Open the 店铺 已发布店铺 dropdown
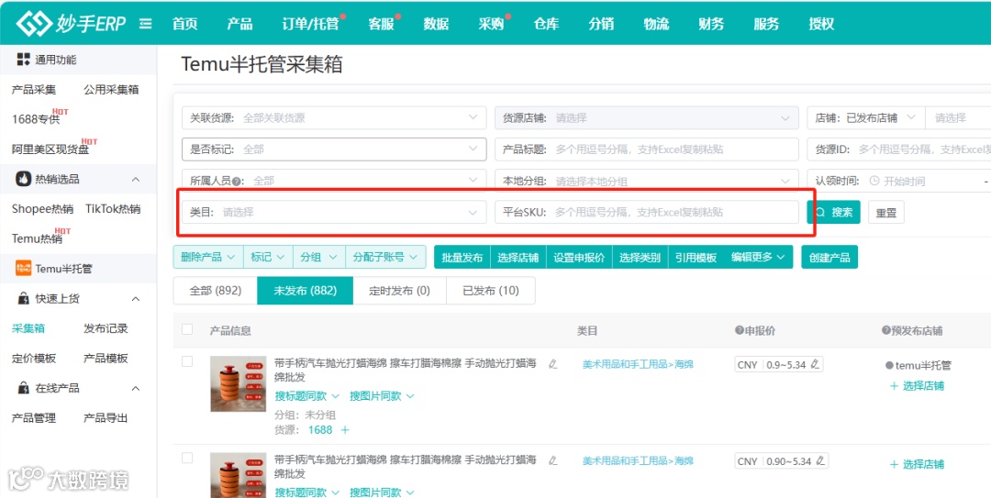 (866, 117)
